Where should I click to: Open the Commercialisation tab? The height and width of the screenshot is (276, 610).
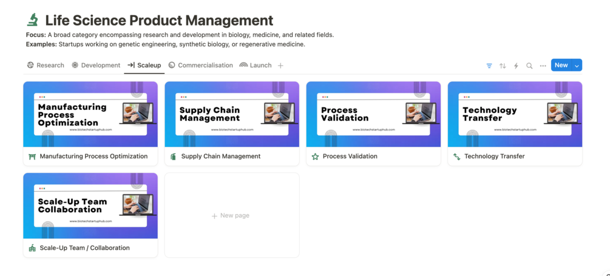(200, 66)
